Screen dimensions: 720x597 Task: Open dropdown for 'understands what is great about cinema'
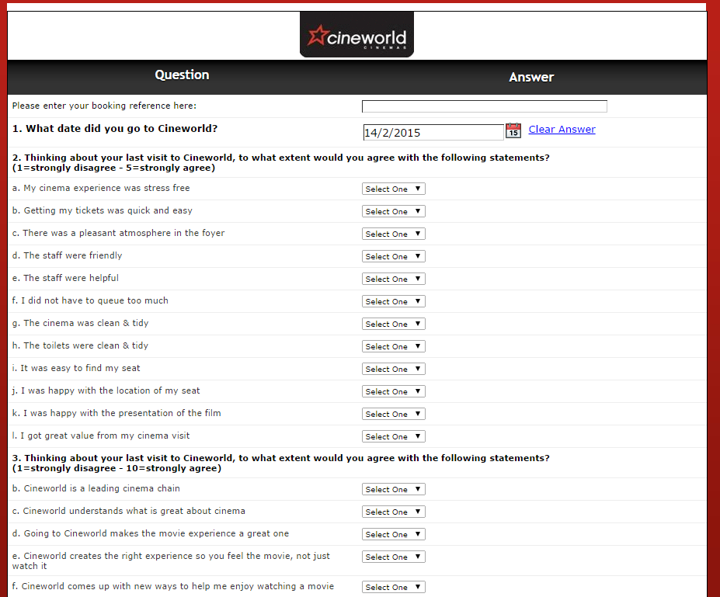coord(394,511)
